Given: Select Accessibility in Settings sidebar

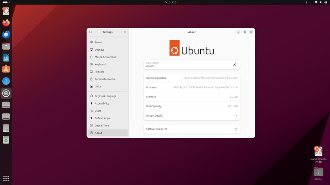Looking at the screenshot, I should (x=108, y=103).
